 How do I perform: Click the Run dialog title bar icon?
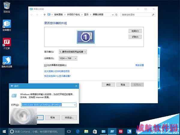(12, 86)
